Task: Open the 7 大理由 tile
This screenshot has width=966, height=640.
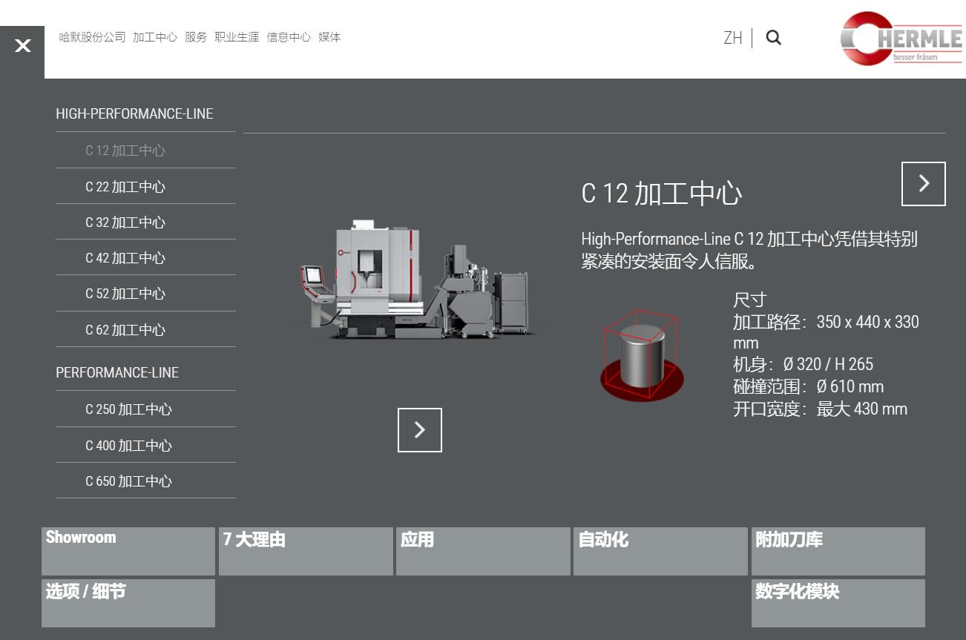Action: 306,551
